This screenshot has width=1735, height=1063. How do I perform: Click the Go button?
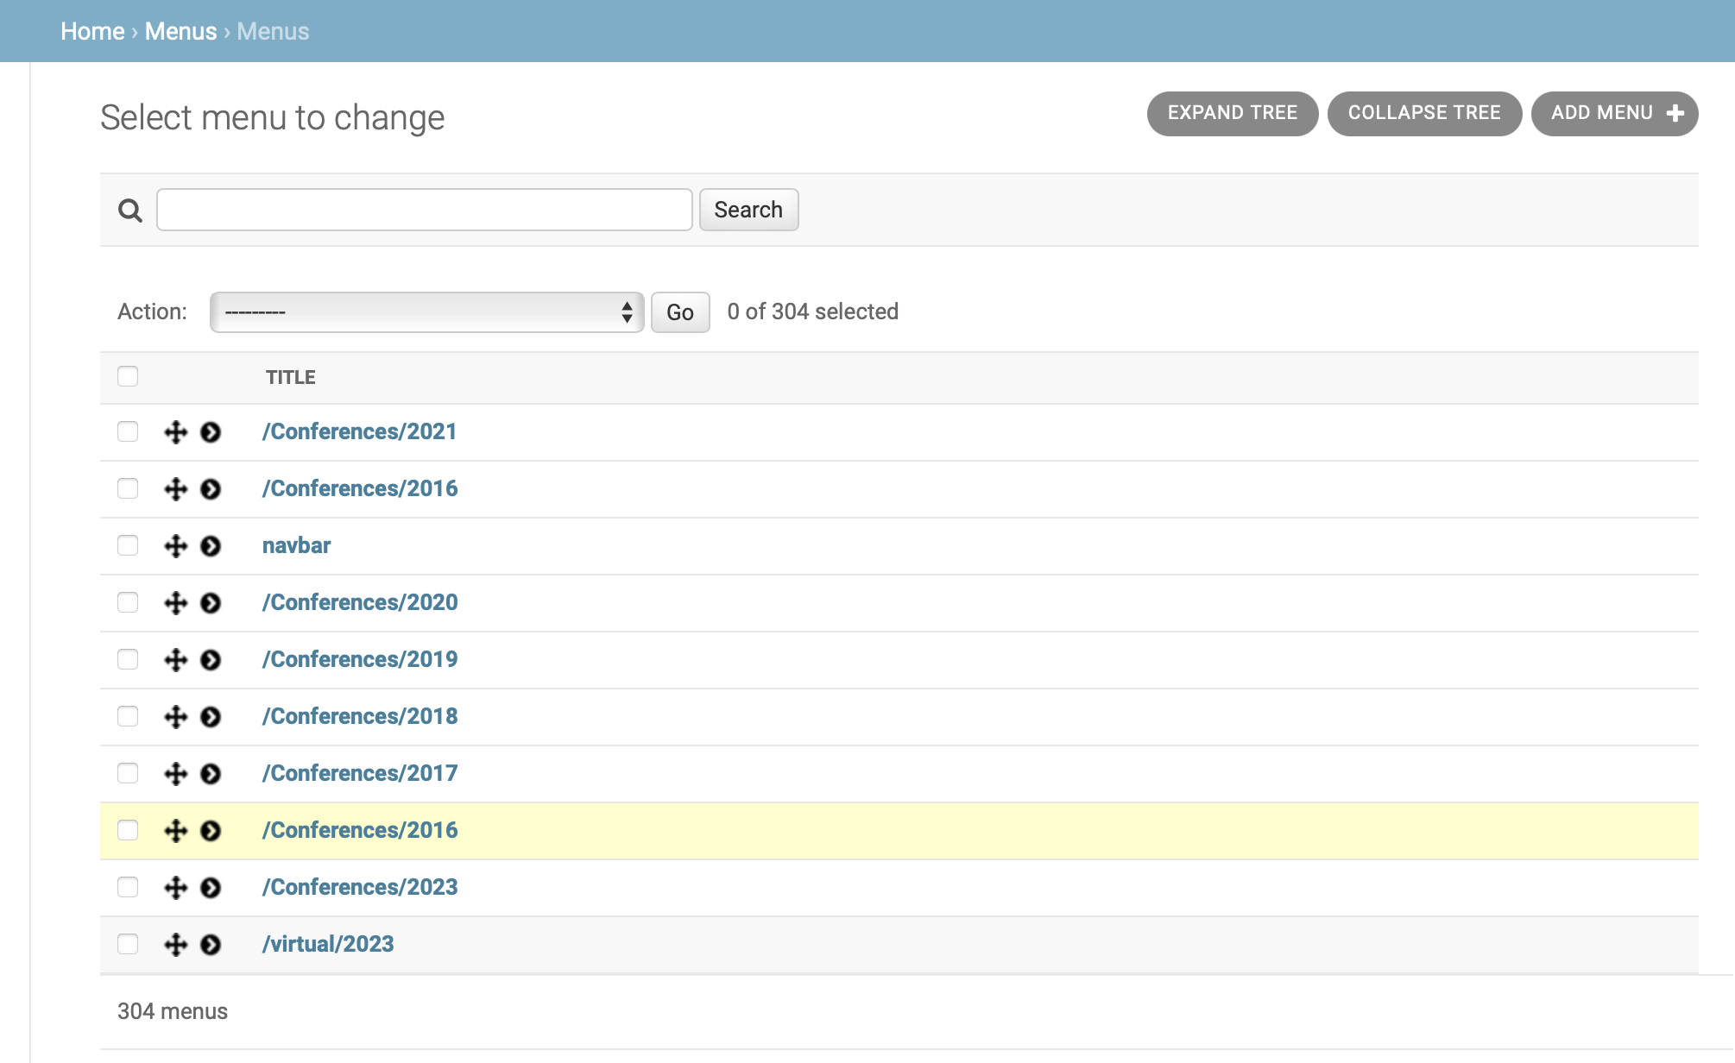(x=679, y=311)
